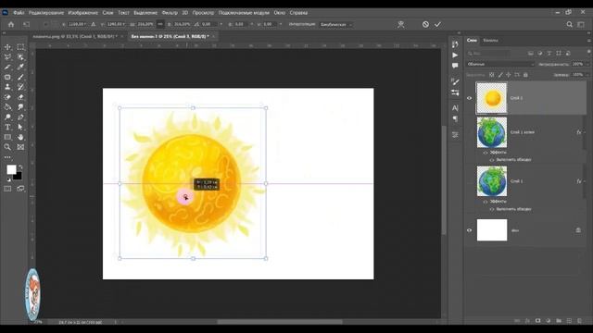Click the new adjustment layer button at bottom
Image resolution: width=593 pixels, height=333 pixels.
(x=548, y=321)
